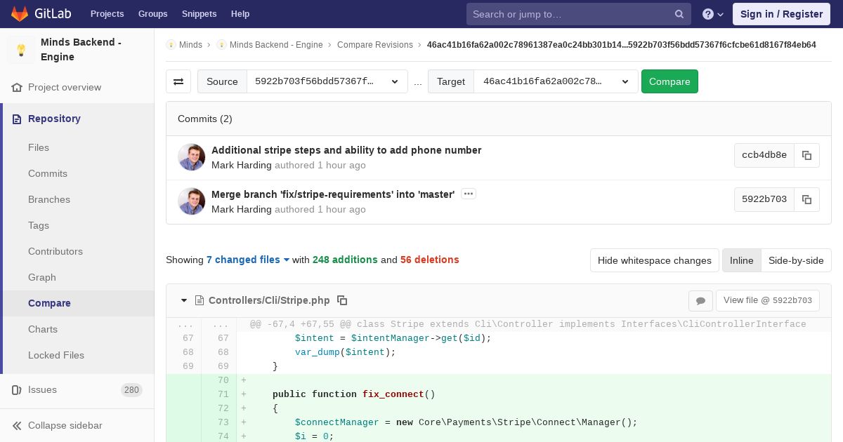Click Mark Harding avatar on stripe steps commit

tap(191, 157)
